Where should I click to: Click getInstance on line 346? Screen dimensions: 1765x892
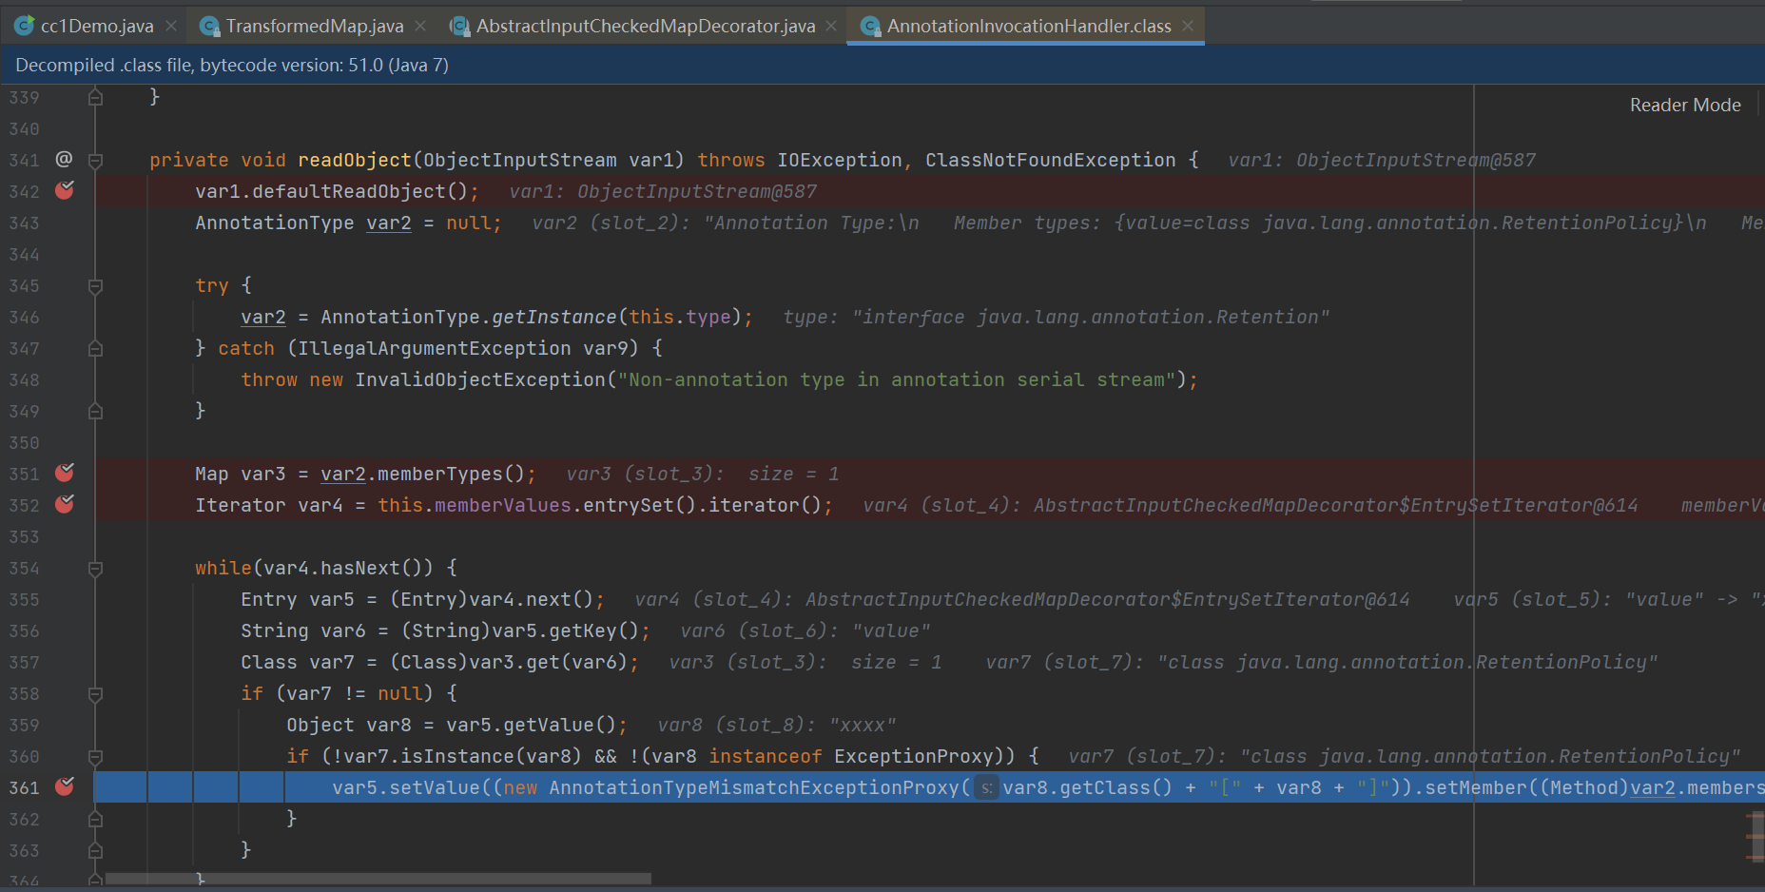coord(554,317)
